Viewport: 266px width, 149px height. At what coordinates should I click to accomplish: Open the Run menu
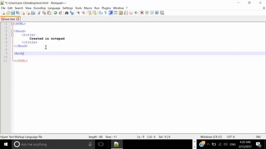[x=97, y=8]
